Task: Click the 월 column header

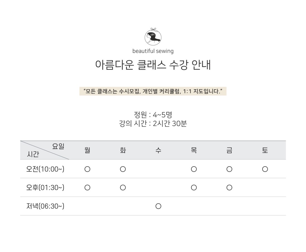Action: coord(87,150)
